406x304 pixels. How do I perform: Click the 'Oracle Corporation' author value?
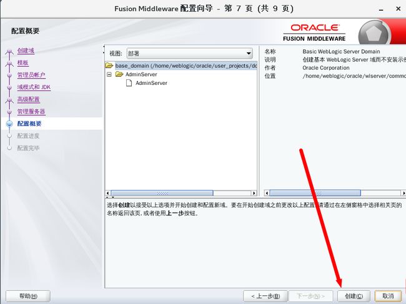pos(325,68)
